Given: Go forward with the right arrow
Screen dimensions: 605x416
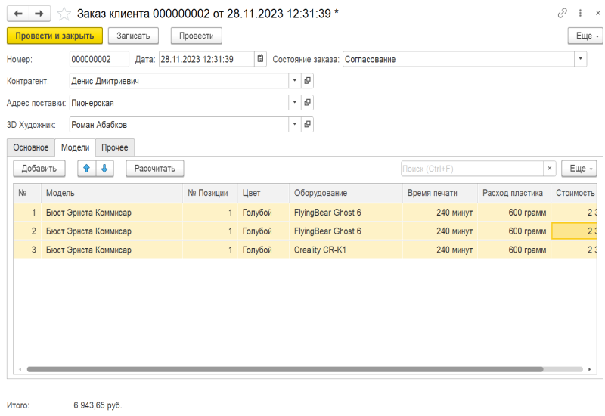Looking at the screenshot, I should point(39,14).
